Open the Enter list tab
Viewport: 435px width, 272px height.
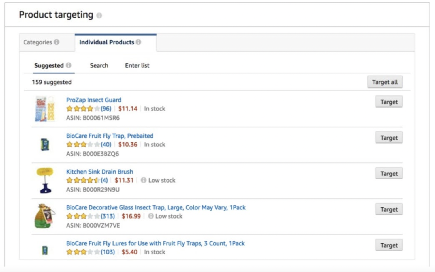[137, 65]
